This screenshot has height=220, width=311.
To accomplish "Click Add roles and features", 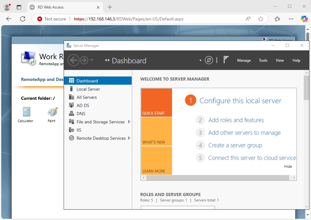I will (x=236, y=120).
